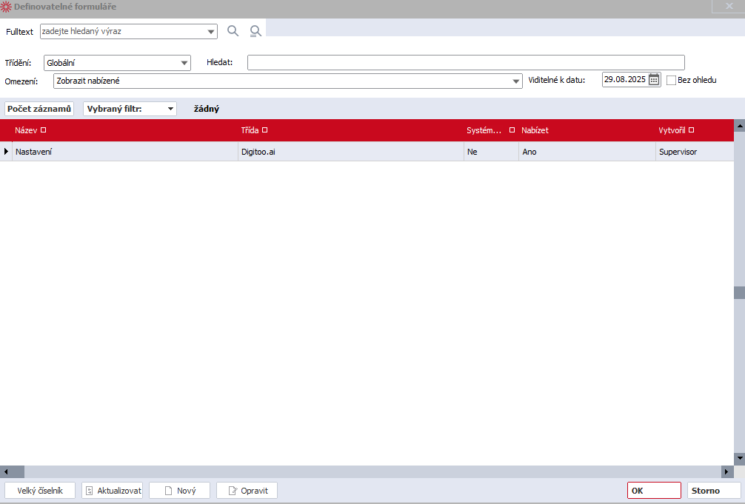
Task: Click the horizontal scrollbar thumb
Action: (18, 471)
